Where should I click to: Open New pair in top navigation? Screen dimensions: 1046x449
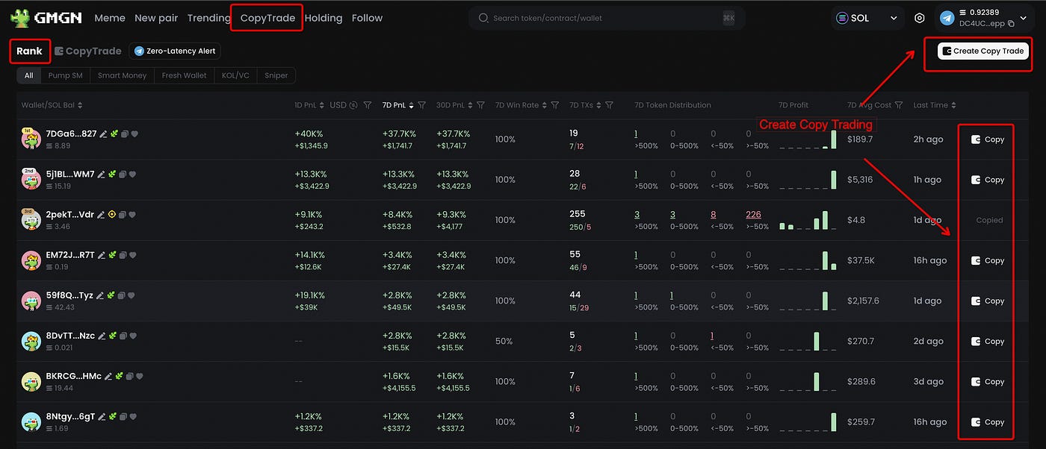click(156, 18)
